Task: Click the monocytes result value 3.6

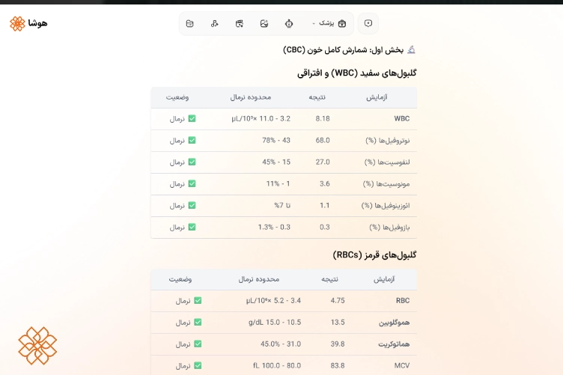Action: [325, 183]
